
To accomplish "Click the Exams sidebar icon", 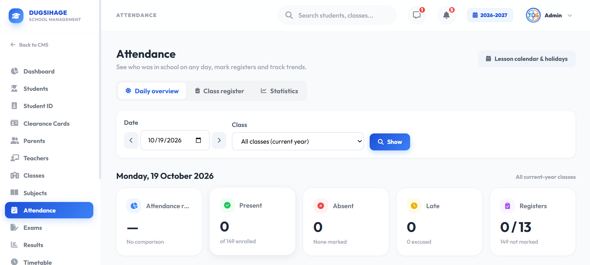I will 14,228.
